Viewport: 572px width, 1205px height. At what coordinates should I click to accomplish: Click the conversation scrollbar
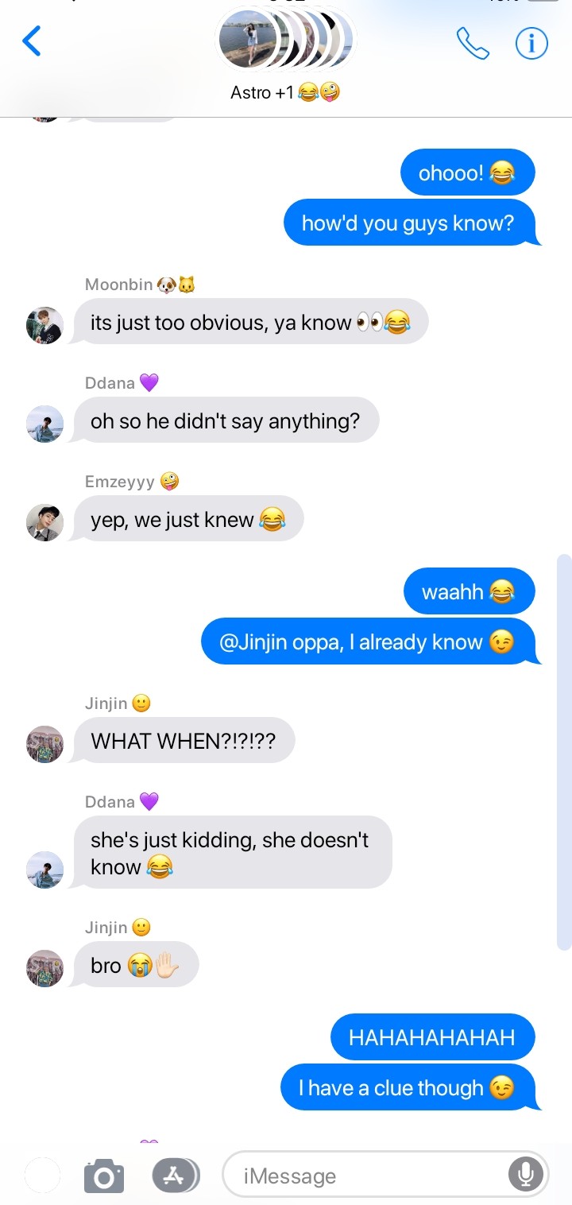(564, 753)
